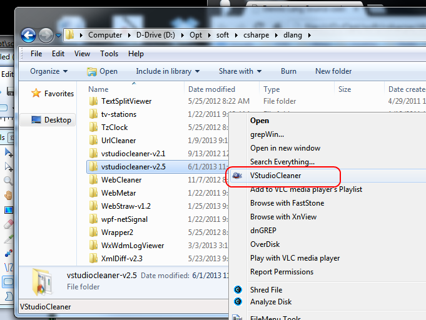
Task: Open the File menu
Action: click(36, 54)
